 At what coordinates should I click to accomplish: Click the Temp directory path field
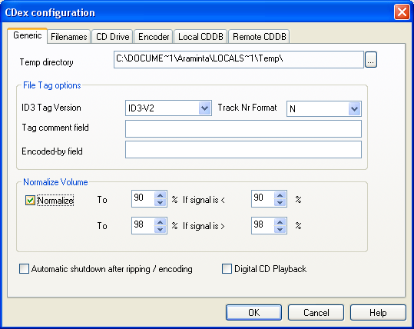point(239,59)
